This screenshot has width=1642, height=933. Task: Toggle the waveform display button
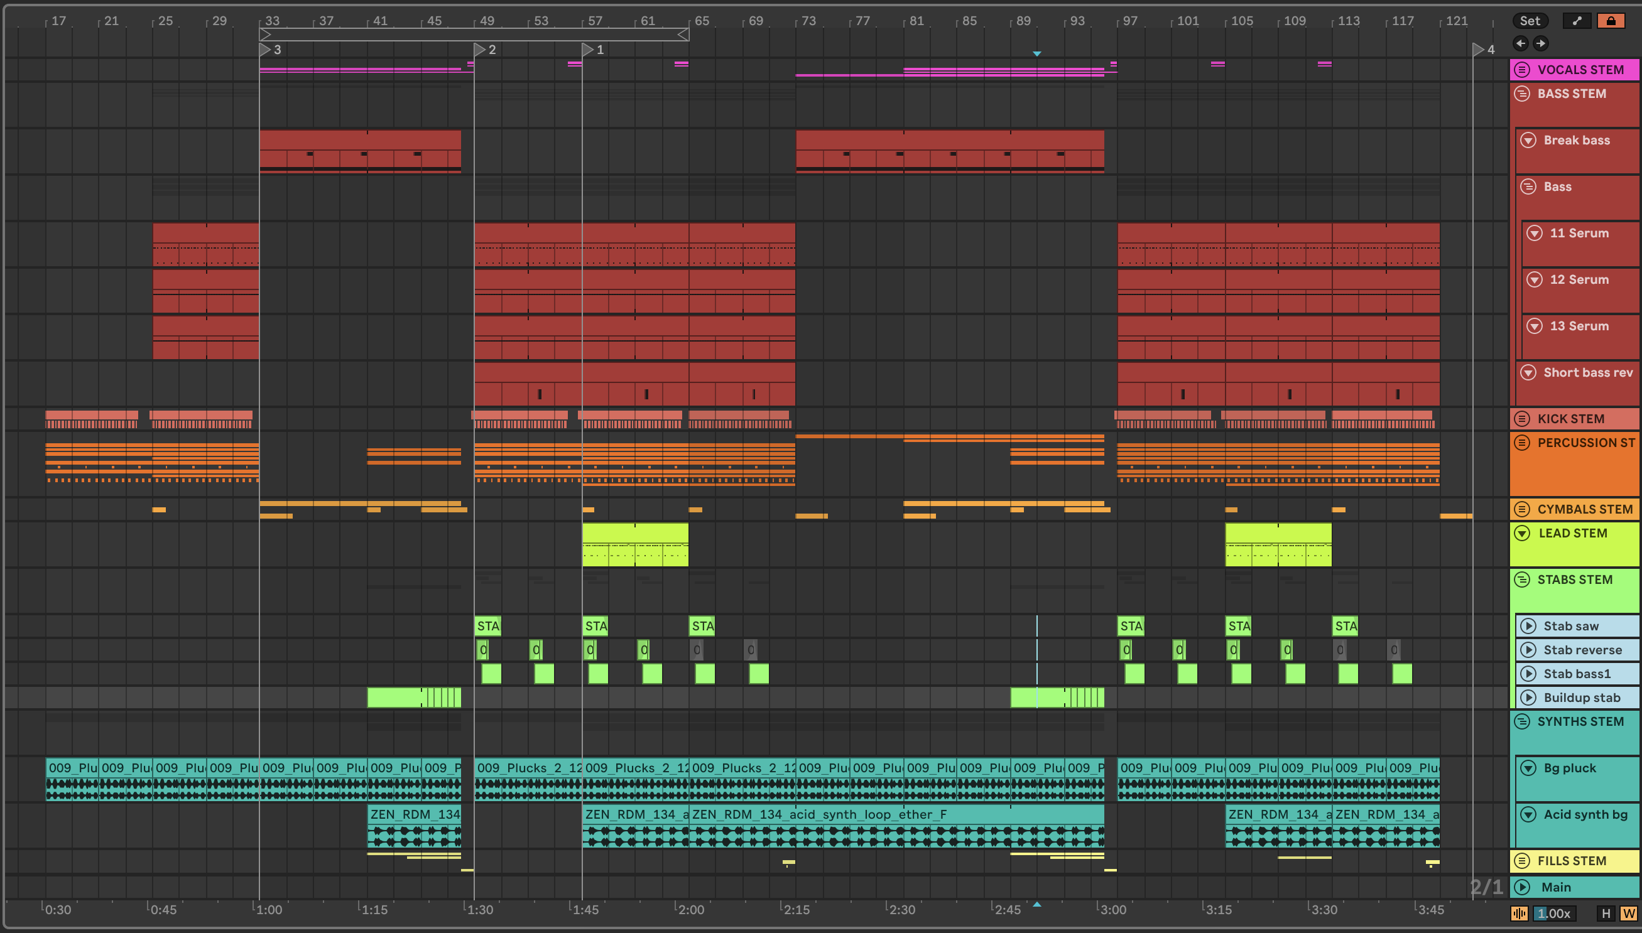(1519, 914)
